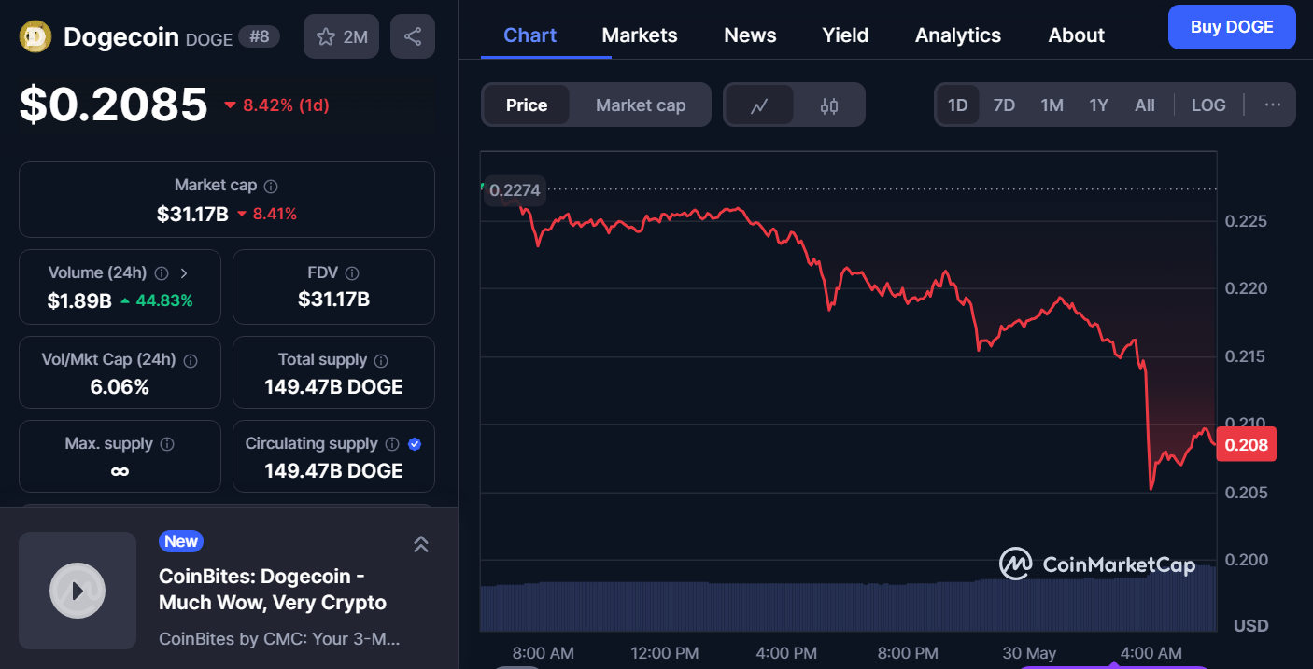Screen dimensions: 1313x669
Task: Click the 8.42% (1d) change text
Action: tap(286, 105)
